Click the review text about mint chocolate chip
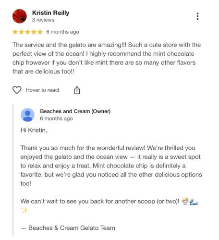Image resolution: width=219 pixels, height=240 pixels. [107, 58]
